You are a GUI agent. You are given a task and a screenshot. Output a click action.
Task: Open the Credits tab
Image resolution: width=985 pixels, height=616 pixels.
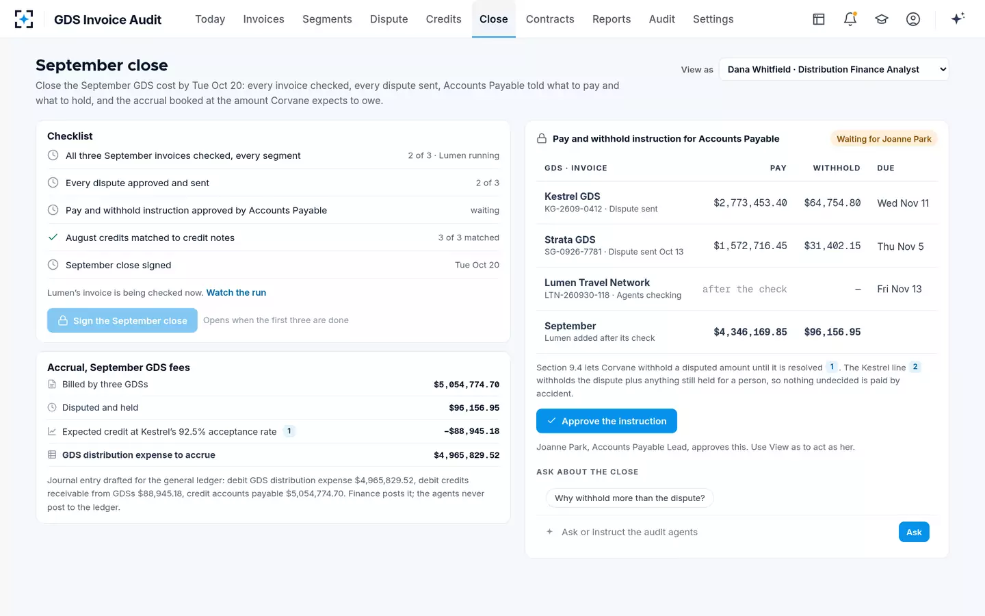[x=443, y=19]
